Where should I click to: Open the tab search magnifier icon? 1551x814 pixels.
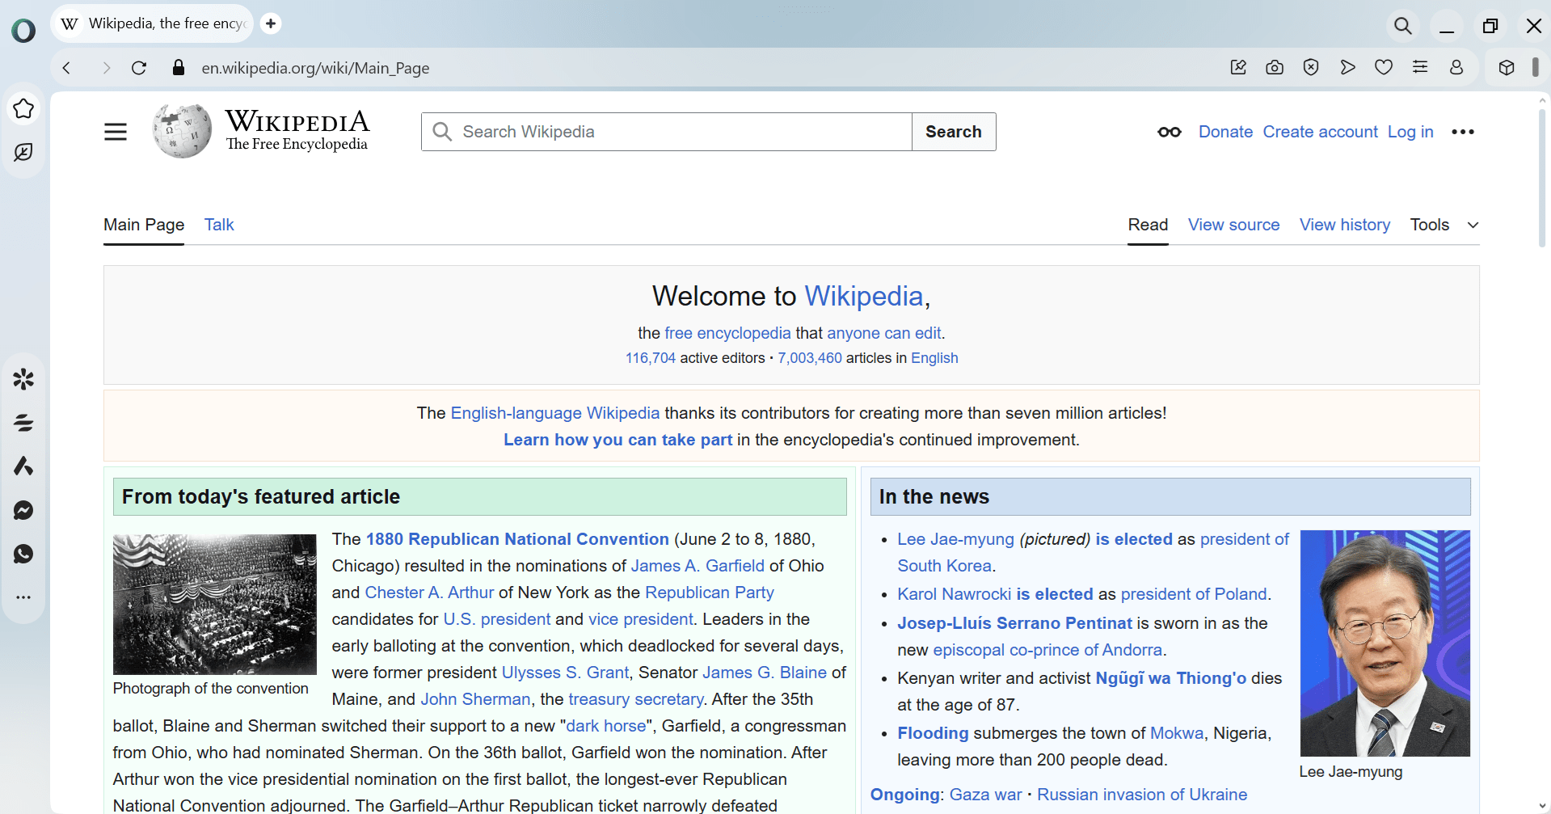1403,26
